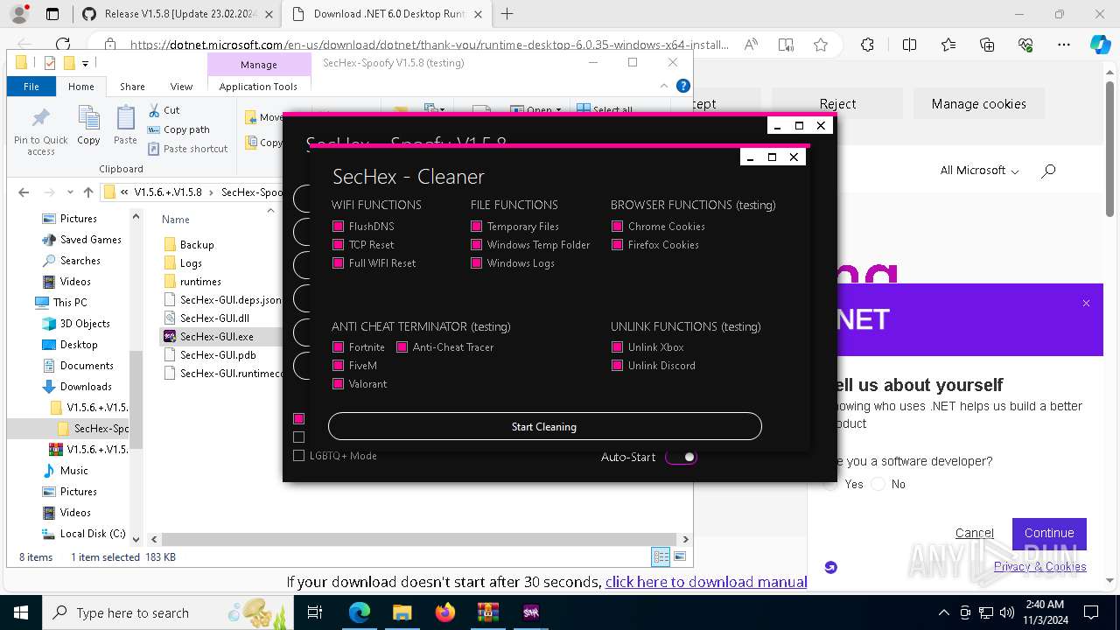Open Manage cookies button

pyautogui.click(x=978, y=103)
